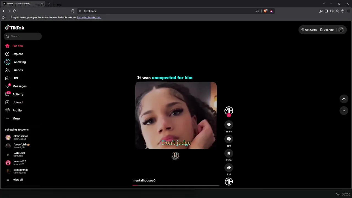
Task: Go to the previous video
Action: [x=344, y=99]
